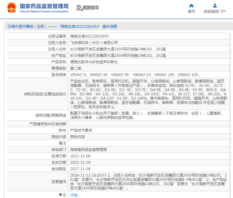Viewport: 233px width, 198px height.
Task: Click the 国家药品监督管理局 site title
Action: click(44, 6)
